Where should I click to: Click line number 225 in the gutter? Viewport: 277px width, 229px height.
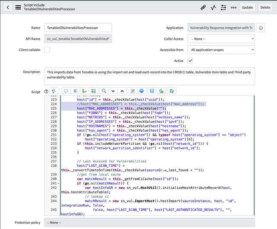(54, 108)
